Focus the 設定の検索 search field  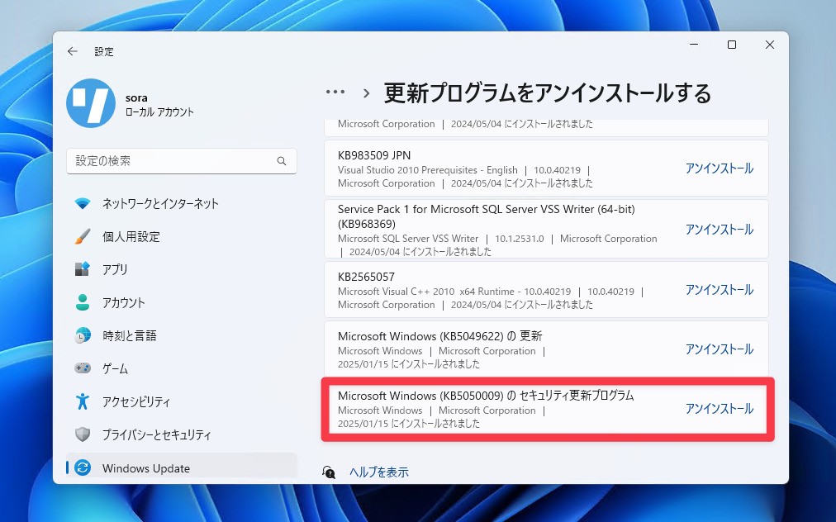(x=181, y=160)
